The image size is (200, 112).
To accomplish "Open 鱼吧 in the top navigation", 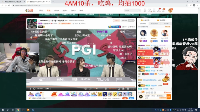I will (81, 11).
